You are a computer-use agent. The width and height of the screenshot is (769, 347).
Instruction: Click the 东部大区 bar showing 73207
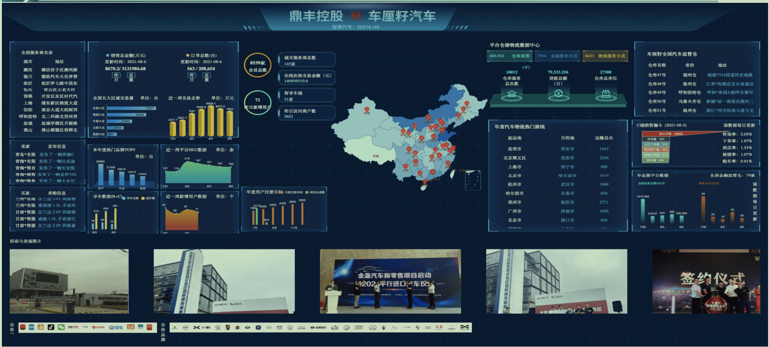click(x=131, y=108)
